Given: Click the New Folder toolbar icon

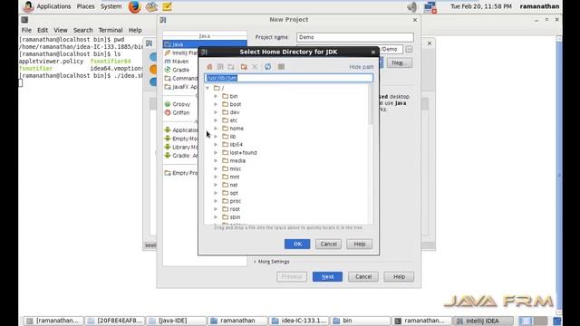Looking at the screenshot, I should point(244,67).
